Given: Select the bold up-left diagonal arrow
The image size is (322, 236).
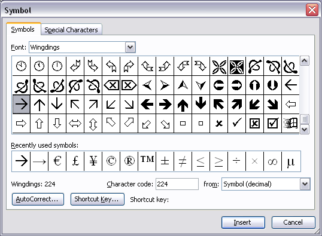Looking at the screenshot, I should click(x=219, y=104).
